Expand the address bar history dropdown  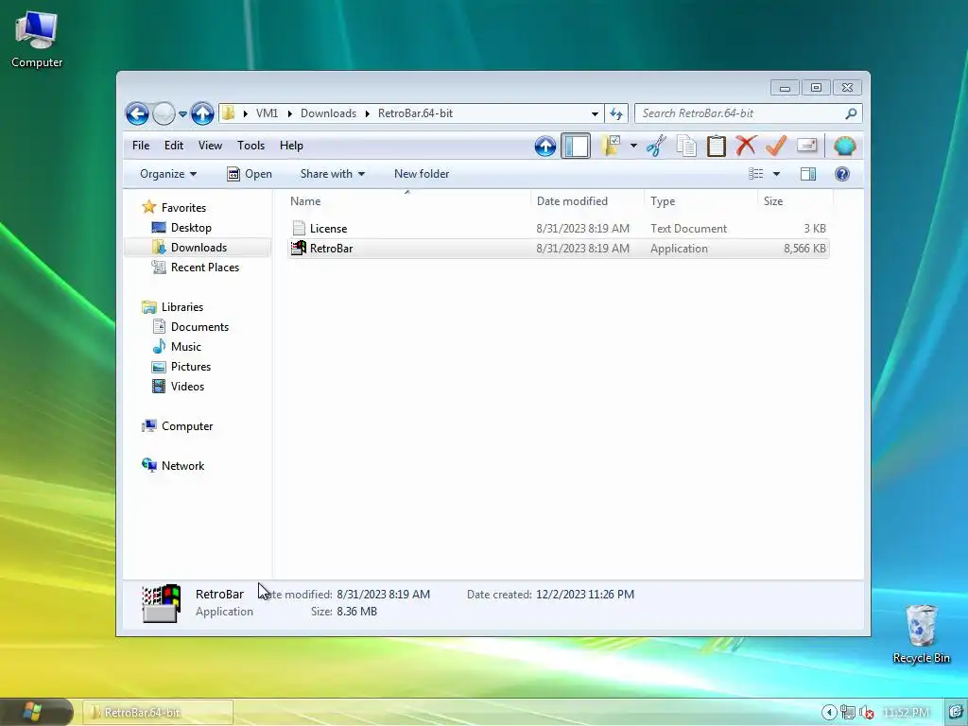pos(595,114)
